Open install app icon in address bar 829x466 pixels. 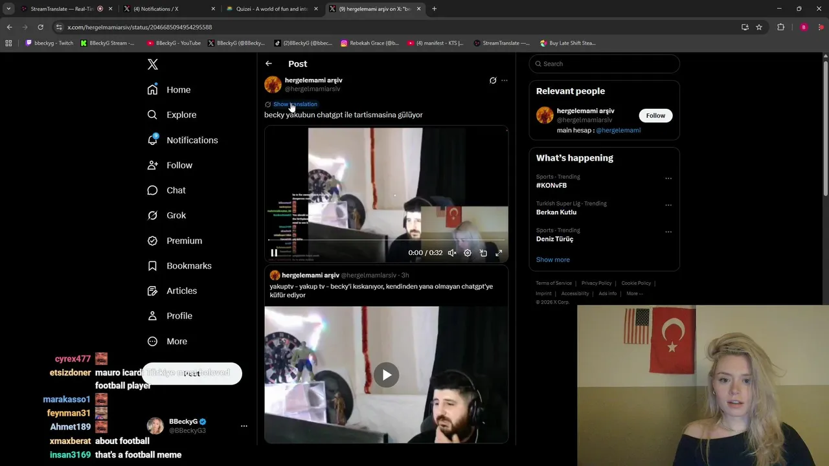tap(745, 27)
